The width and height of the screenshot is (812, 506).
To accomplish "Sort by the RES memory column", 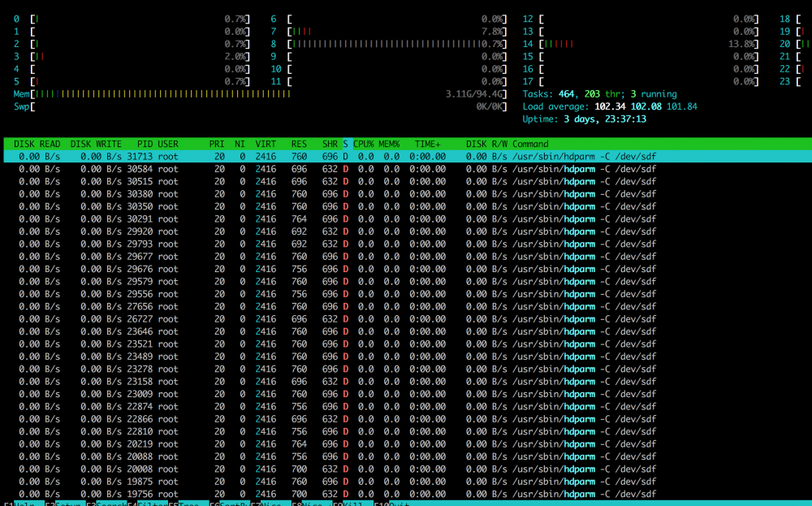I will point(299,144).
